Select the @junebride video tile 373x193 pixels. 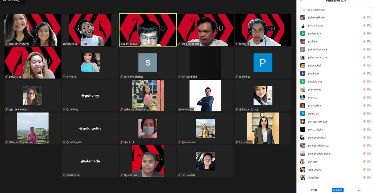[x=148, y=161]
